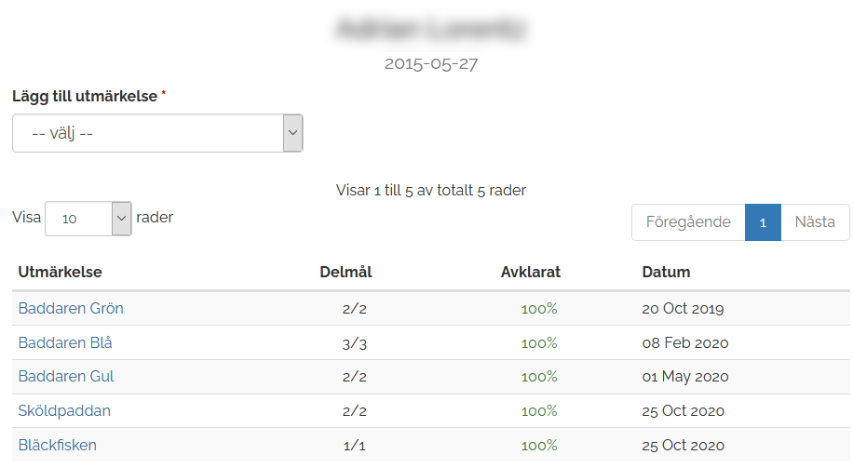Open the 'Visa' row count dropdown

pyautogui.click(x=88, y=219)
